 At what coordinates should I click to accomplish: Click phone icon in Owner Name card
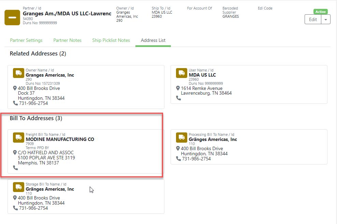(x=15, y=103)
